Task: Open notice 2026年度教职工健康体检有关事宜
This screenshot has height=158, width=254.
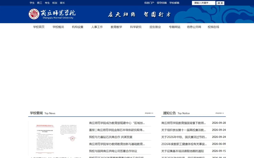Action: (x=184, y=144)
